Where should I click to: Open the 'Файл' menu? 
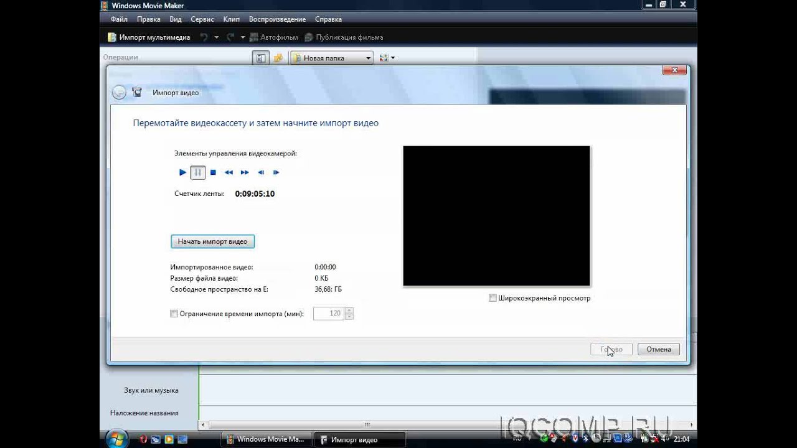click(x=119, y=19)
